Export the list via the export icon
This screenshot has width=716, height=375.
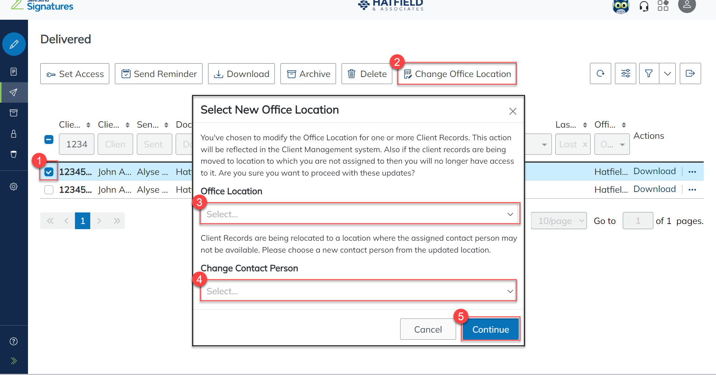point(690,73)
